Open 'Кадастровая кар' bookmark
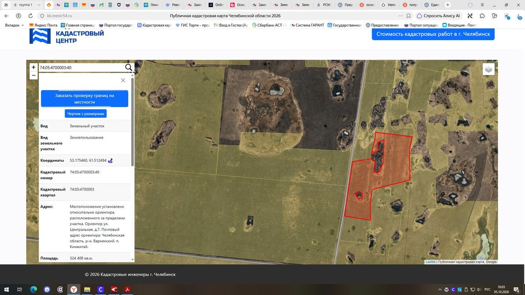Viewport: 525px width, 295px height. pyautogui.click(x=154, y=25)
